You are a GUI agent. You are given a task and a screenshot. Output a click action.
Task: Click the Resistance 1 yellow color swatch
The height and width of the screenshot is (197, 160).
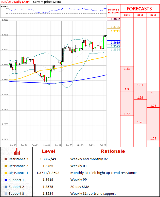coord(6,173)
